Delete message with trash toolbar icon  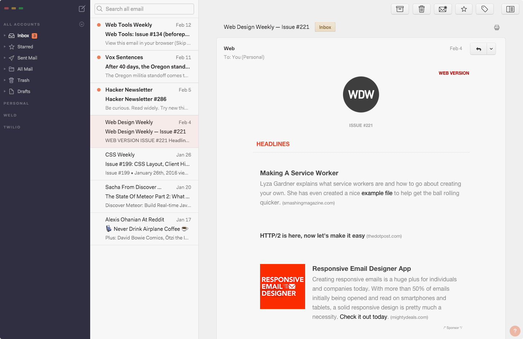coord(422,9)
